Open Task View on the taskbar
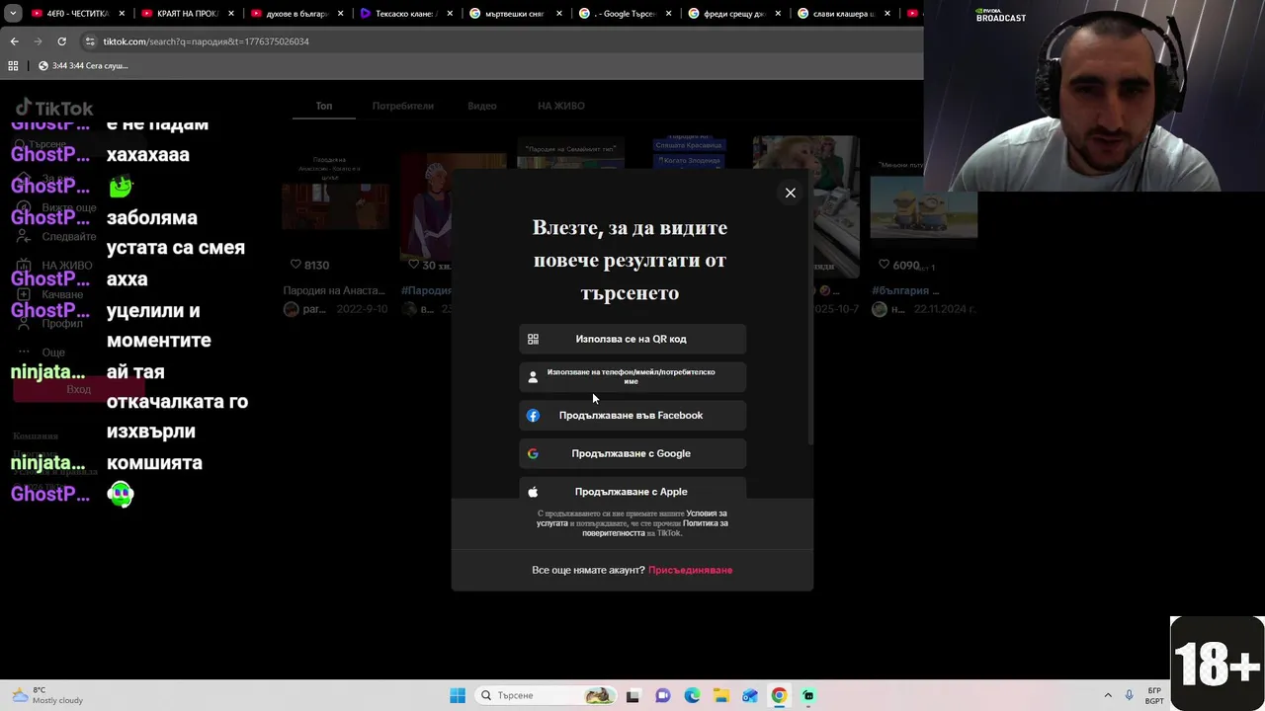This screenshot has width=1265, height=711. (x=632, y=695)
